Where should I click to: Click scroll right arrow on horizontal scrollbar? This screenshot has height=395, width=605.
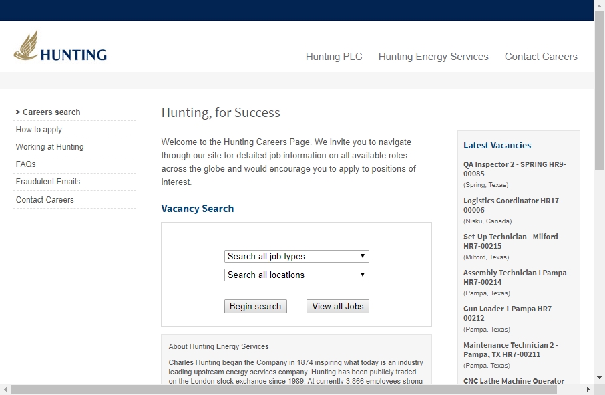588,389
